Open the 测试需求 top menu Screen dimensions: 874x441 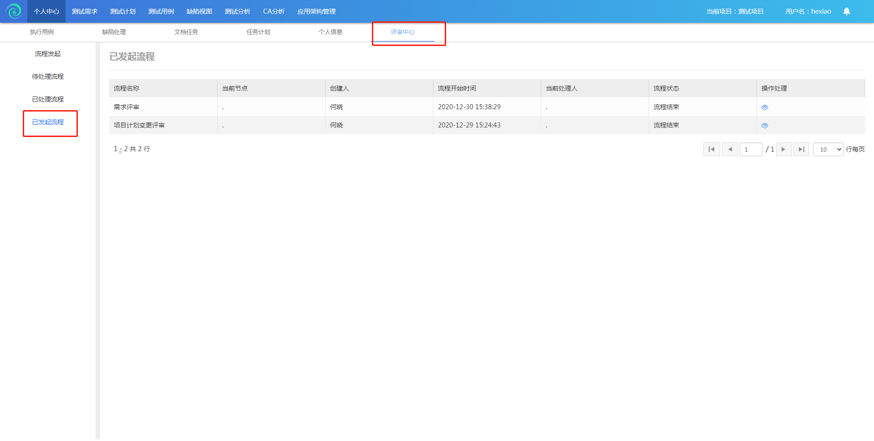click(85, 11)
